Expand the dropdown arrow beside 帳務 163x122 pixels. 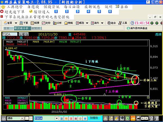pyautogui.click(x=87, y=23)
